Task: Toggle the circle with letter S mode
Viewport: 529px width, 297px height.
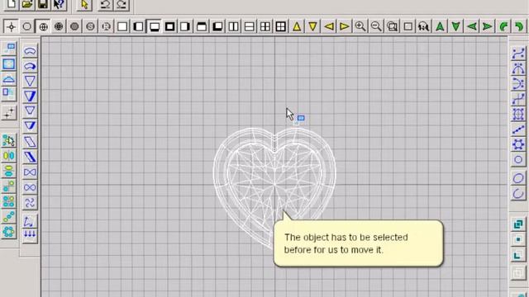Action: pyautogui.click(x=90, y=26)
